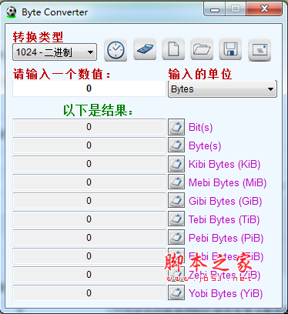This screenshot has width=288, height=314.
Task: Click the Pebi Bytes (PiB) result field
Action: (89, 238)
